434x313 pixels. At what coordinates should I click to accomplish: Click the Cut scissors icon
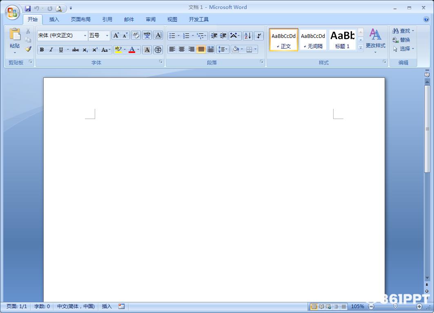[28, 31]
